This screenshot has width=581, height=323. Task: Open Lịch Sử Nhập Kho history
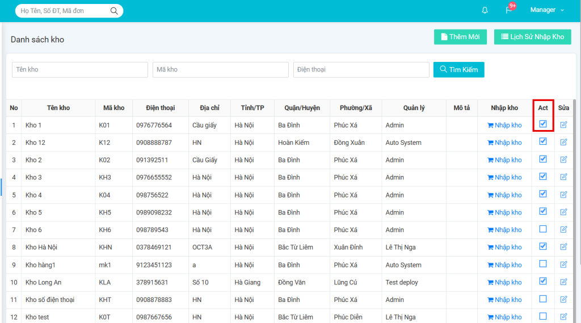pos(532,37)
